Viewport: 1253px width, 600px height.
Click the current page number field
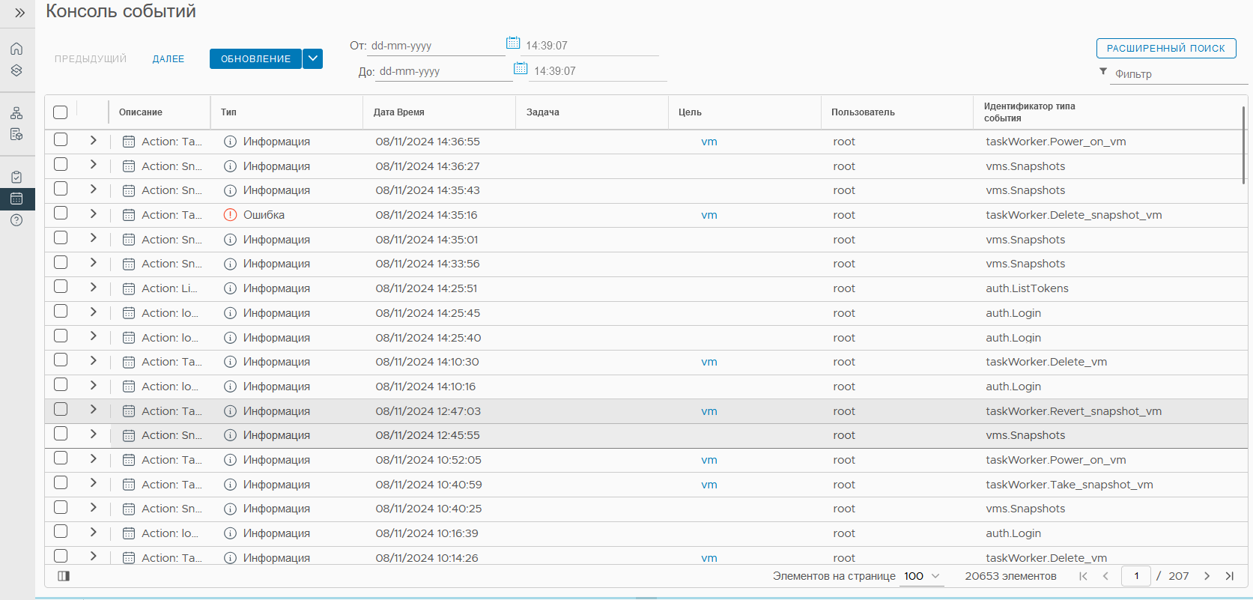coord(1136,576)
